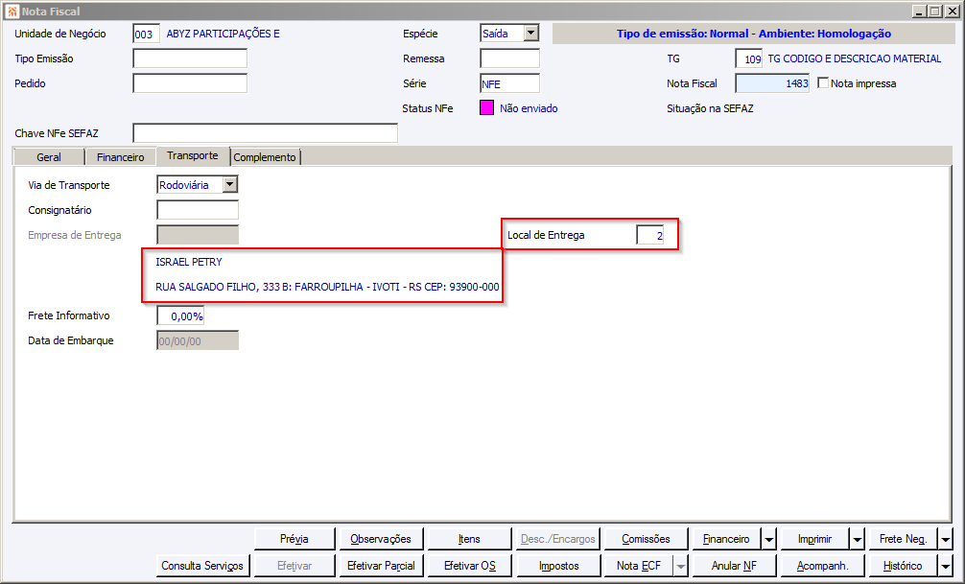Click the TG CODIGO E DESCRICAO MATERIAL text

point(855,58)
